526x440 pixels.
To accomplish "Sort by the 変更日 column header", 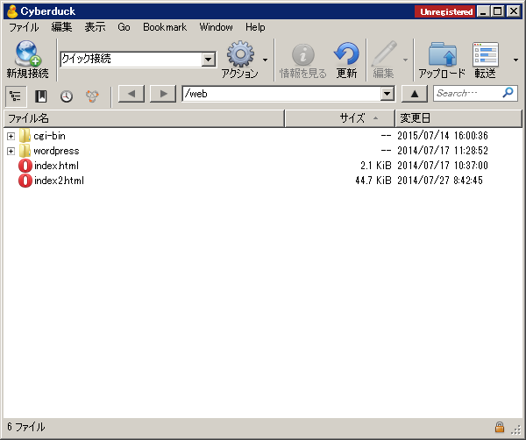I will coord(458,118).
